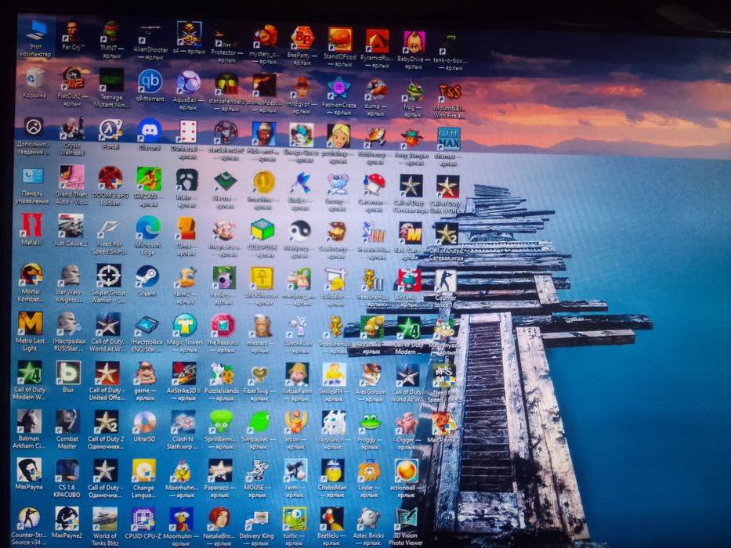
Task: Launch World of Tanks Blitz
Action: click(x=105, y=518)
